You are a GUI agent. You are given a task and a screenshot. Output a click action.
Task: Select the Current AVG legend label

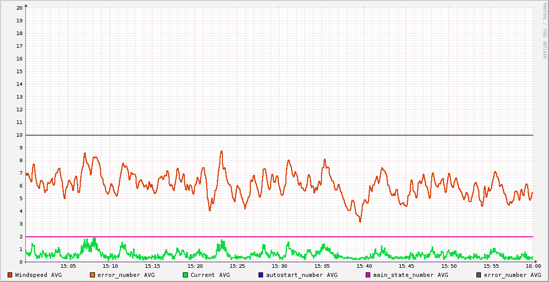(x=210, y=275)
